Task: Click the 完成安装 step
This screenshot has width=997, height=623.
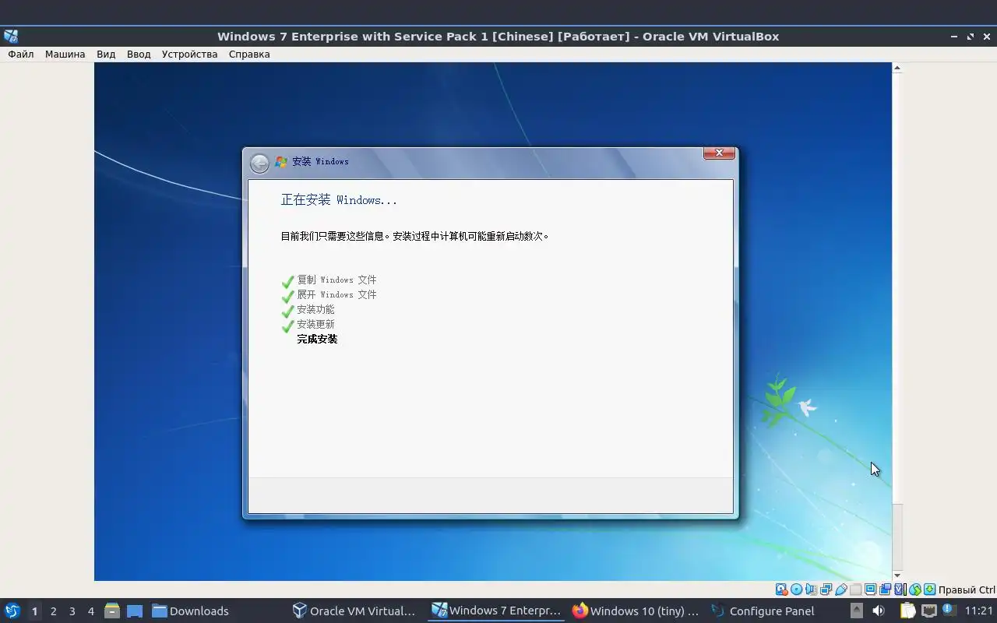Action: pyautogui.click(x=317, y=339)
